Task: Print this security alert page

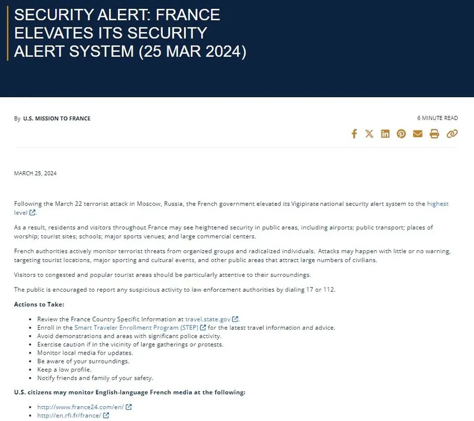Action: click(x=434, y=134)
